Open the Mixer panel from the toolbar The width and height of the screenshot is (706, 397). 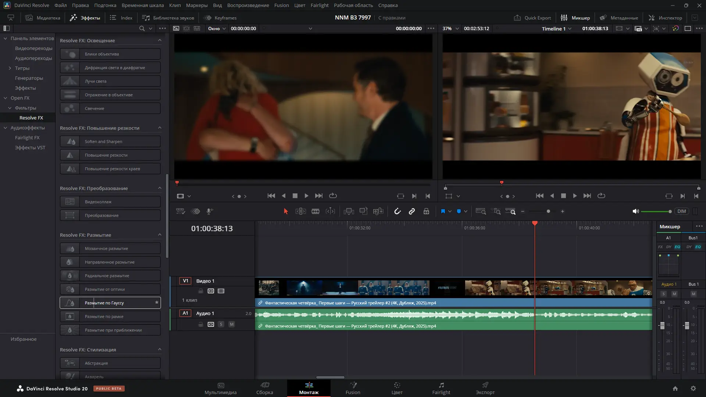tap(575, 18)
